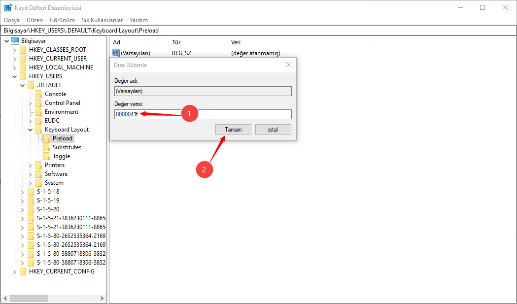Click the registry path address bar

click(x=258, y=31)
